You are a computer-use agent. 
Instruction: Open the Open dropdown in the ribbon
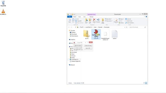[x=121, y=19]
